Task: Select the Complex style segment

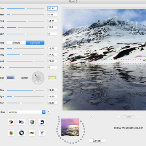Action: click(35, 43)
